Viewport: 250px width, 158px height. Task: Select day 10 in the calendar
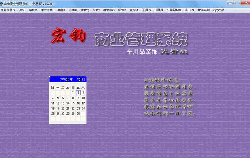point(83,98)
